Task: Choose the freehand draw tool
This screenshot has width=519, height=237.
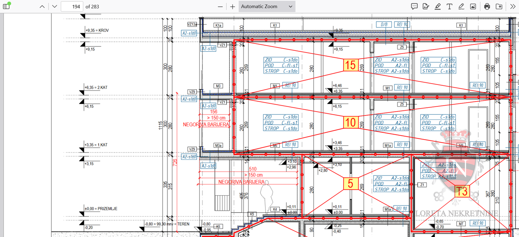Action: point(461,6)
